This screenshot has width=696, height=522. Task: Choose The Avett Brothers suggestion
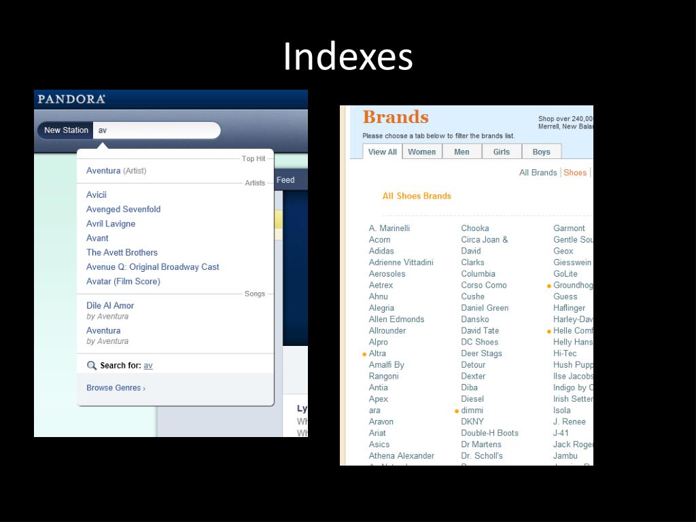[x=122, y=252]
